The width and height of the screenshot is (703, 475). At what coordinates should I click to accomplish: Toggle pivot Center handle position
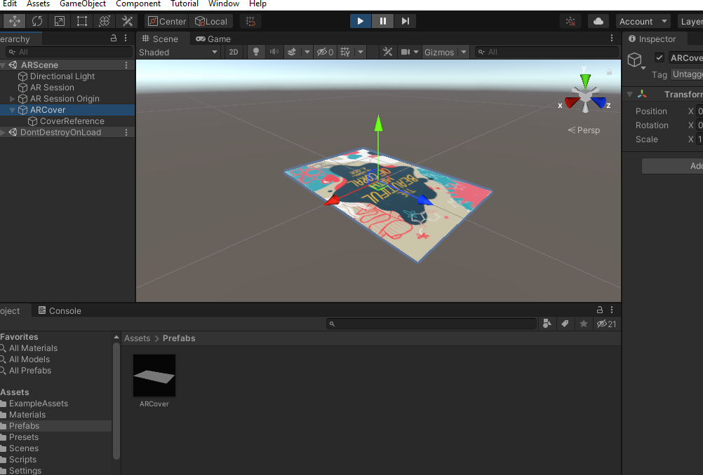(167, 21)
